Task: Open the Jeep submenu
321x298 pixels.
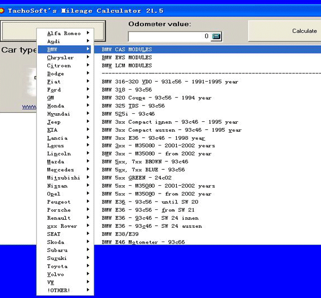Action: (x=65, y=122)
